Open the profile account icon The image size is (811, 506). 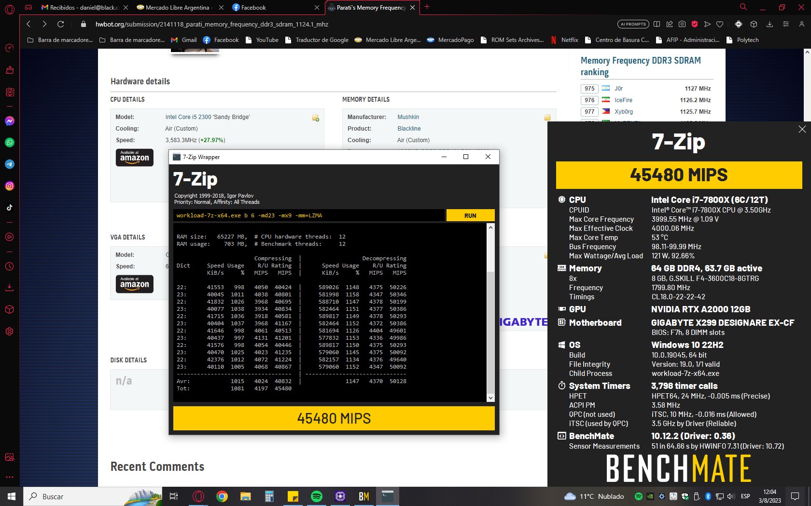point(802,24)
